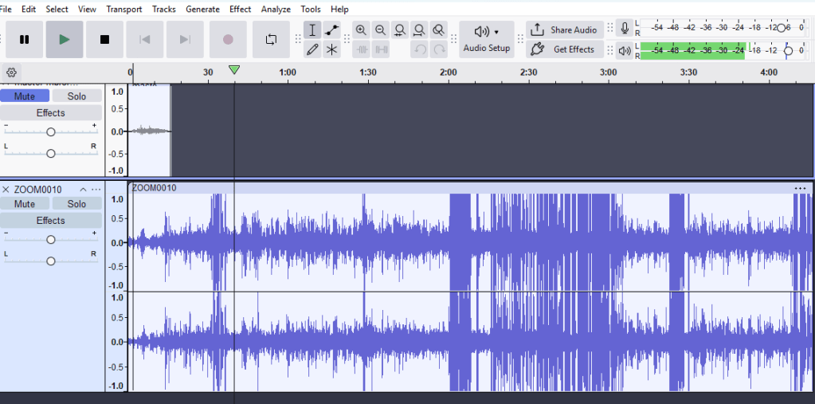Select the Multi-tool asterisk icon

(331, 49)
